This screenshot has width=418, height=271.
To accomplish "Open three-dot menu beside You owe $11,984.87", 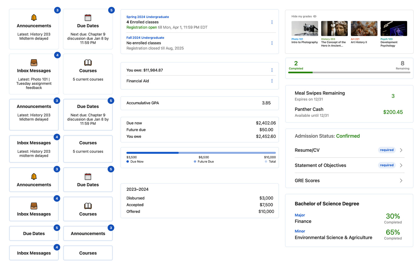I will tap(272, 70).
